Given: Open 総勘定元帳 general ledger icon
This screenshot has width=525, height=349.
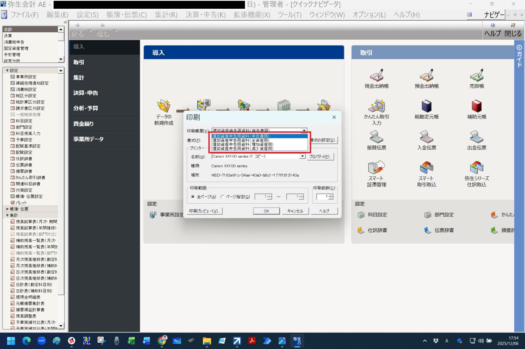Looking at the screenshot, I should coord(427,107).
